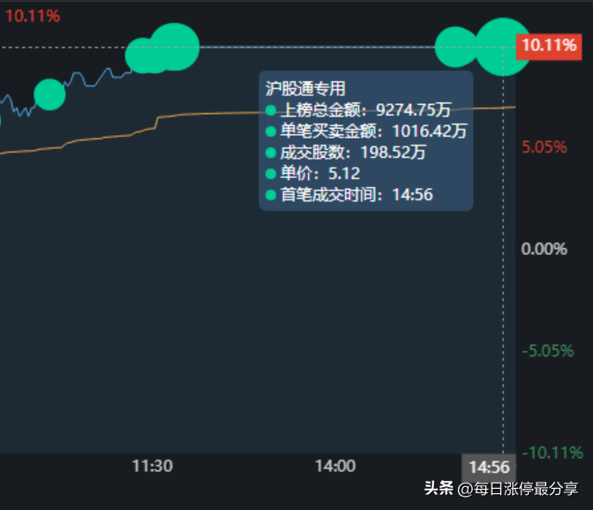The height and width of the screenshot is (510, 593).
Task: Click the 头条 @每日涨停最分享 watermark
Action: [x=501, y=489]
